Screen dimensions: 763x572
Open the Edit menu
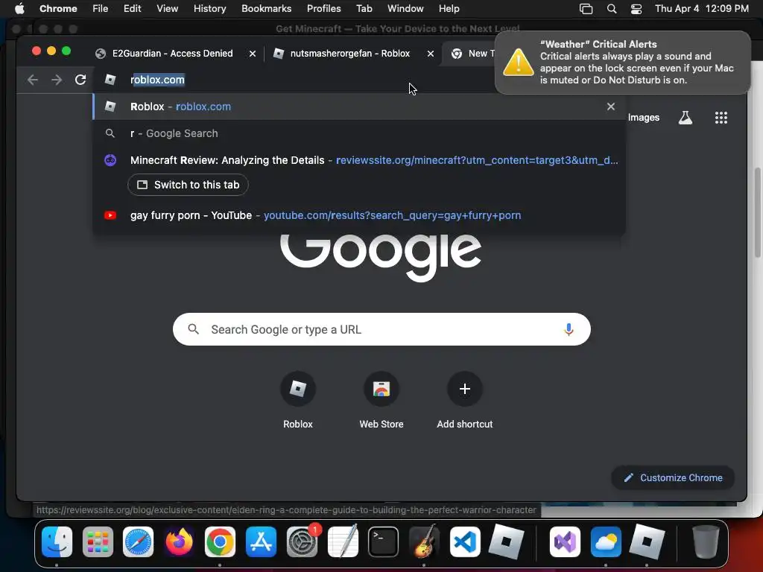click(x=132, y=9)
